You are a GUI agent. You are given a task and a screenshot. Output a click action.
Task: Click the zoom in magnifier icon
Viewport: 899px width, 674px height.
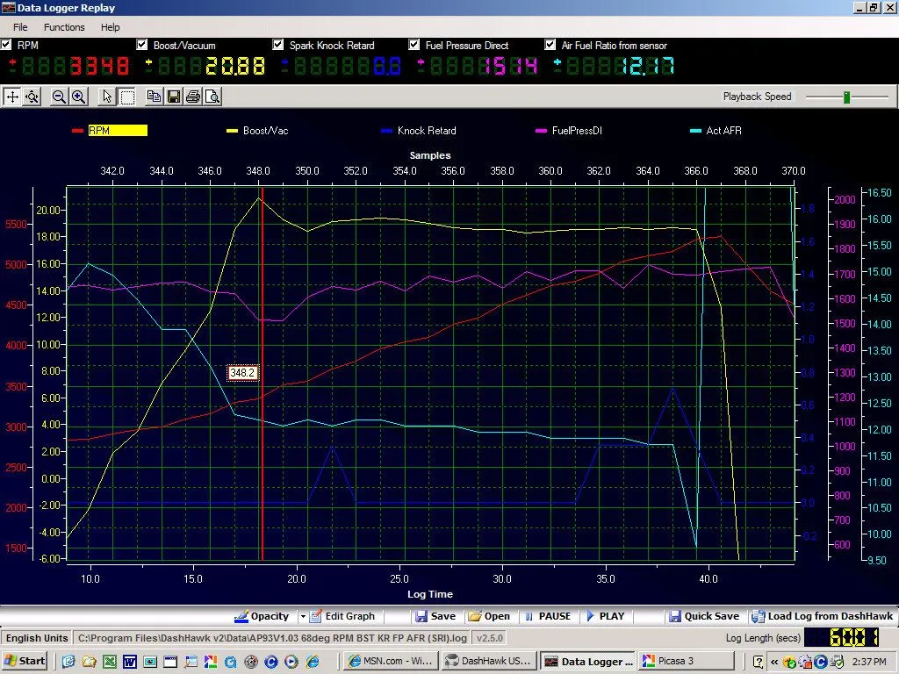click(x=78, y=97)
